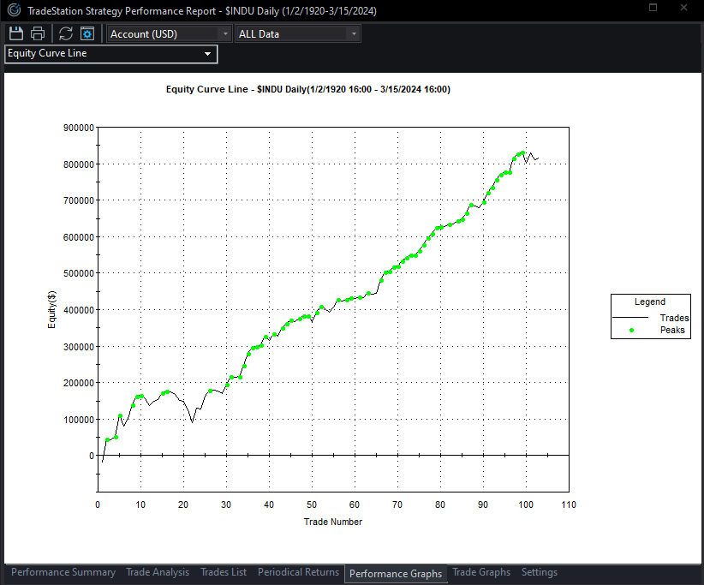Click the 110 x-axis tick label
Screen dimensions: 704x585
click(569, 504)
